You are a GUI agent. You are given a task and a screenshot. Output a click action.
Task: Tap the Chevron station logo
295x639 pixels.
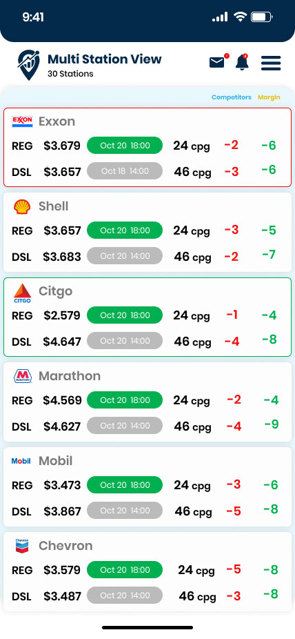22,546
